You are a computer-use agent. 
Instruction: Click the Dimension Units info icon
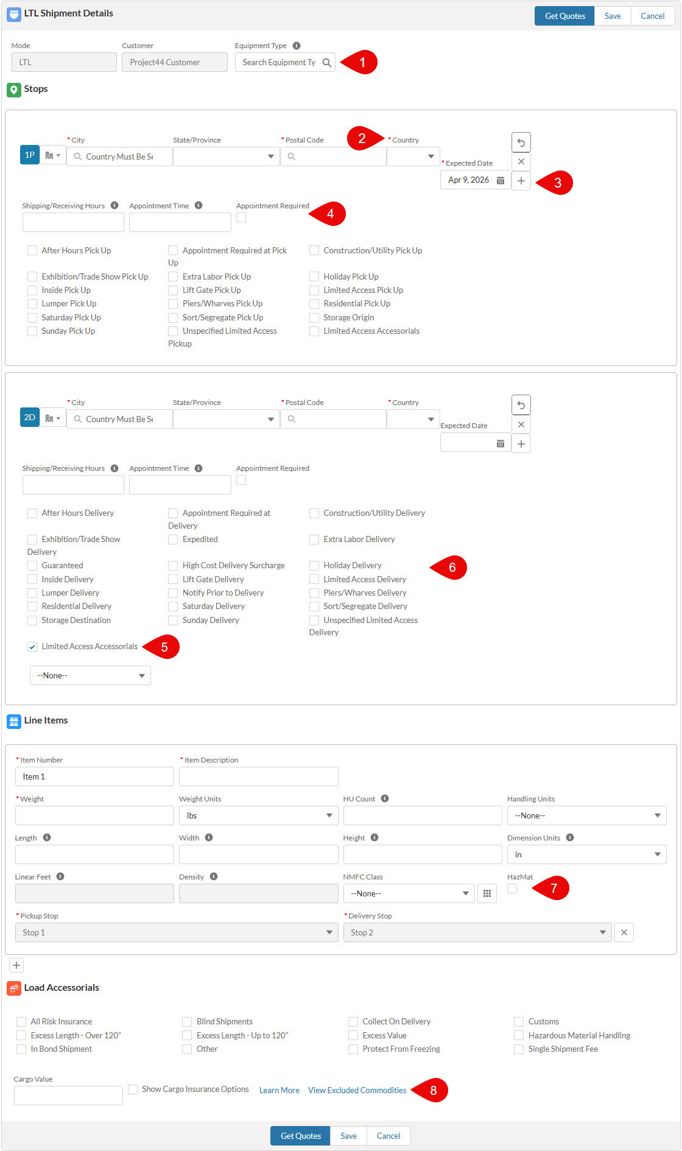(570, 837)
